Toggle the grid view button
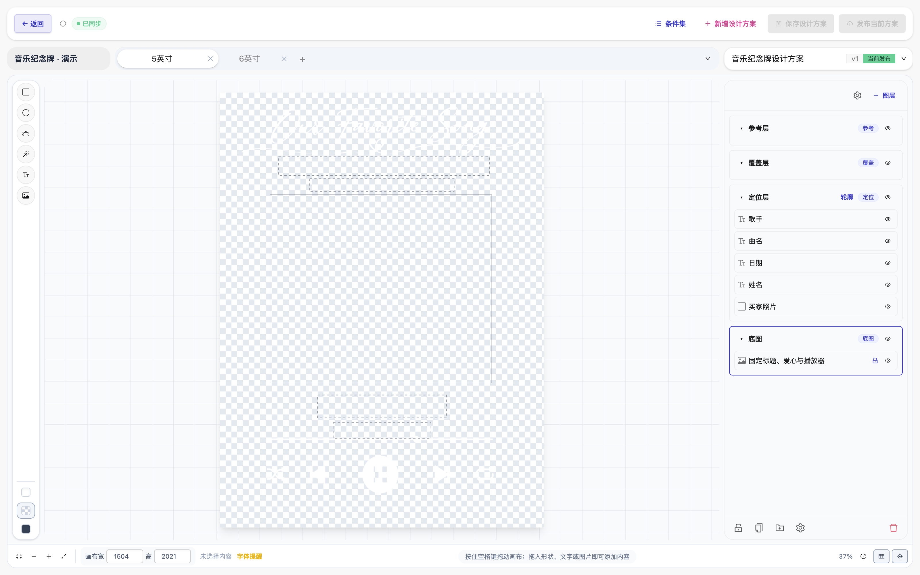 881,556
